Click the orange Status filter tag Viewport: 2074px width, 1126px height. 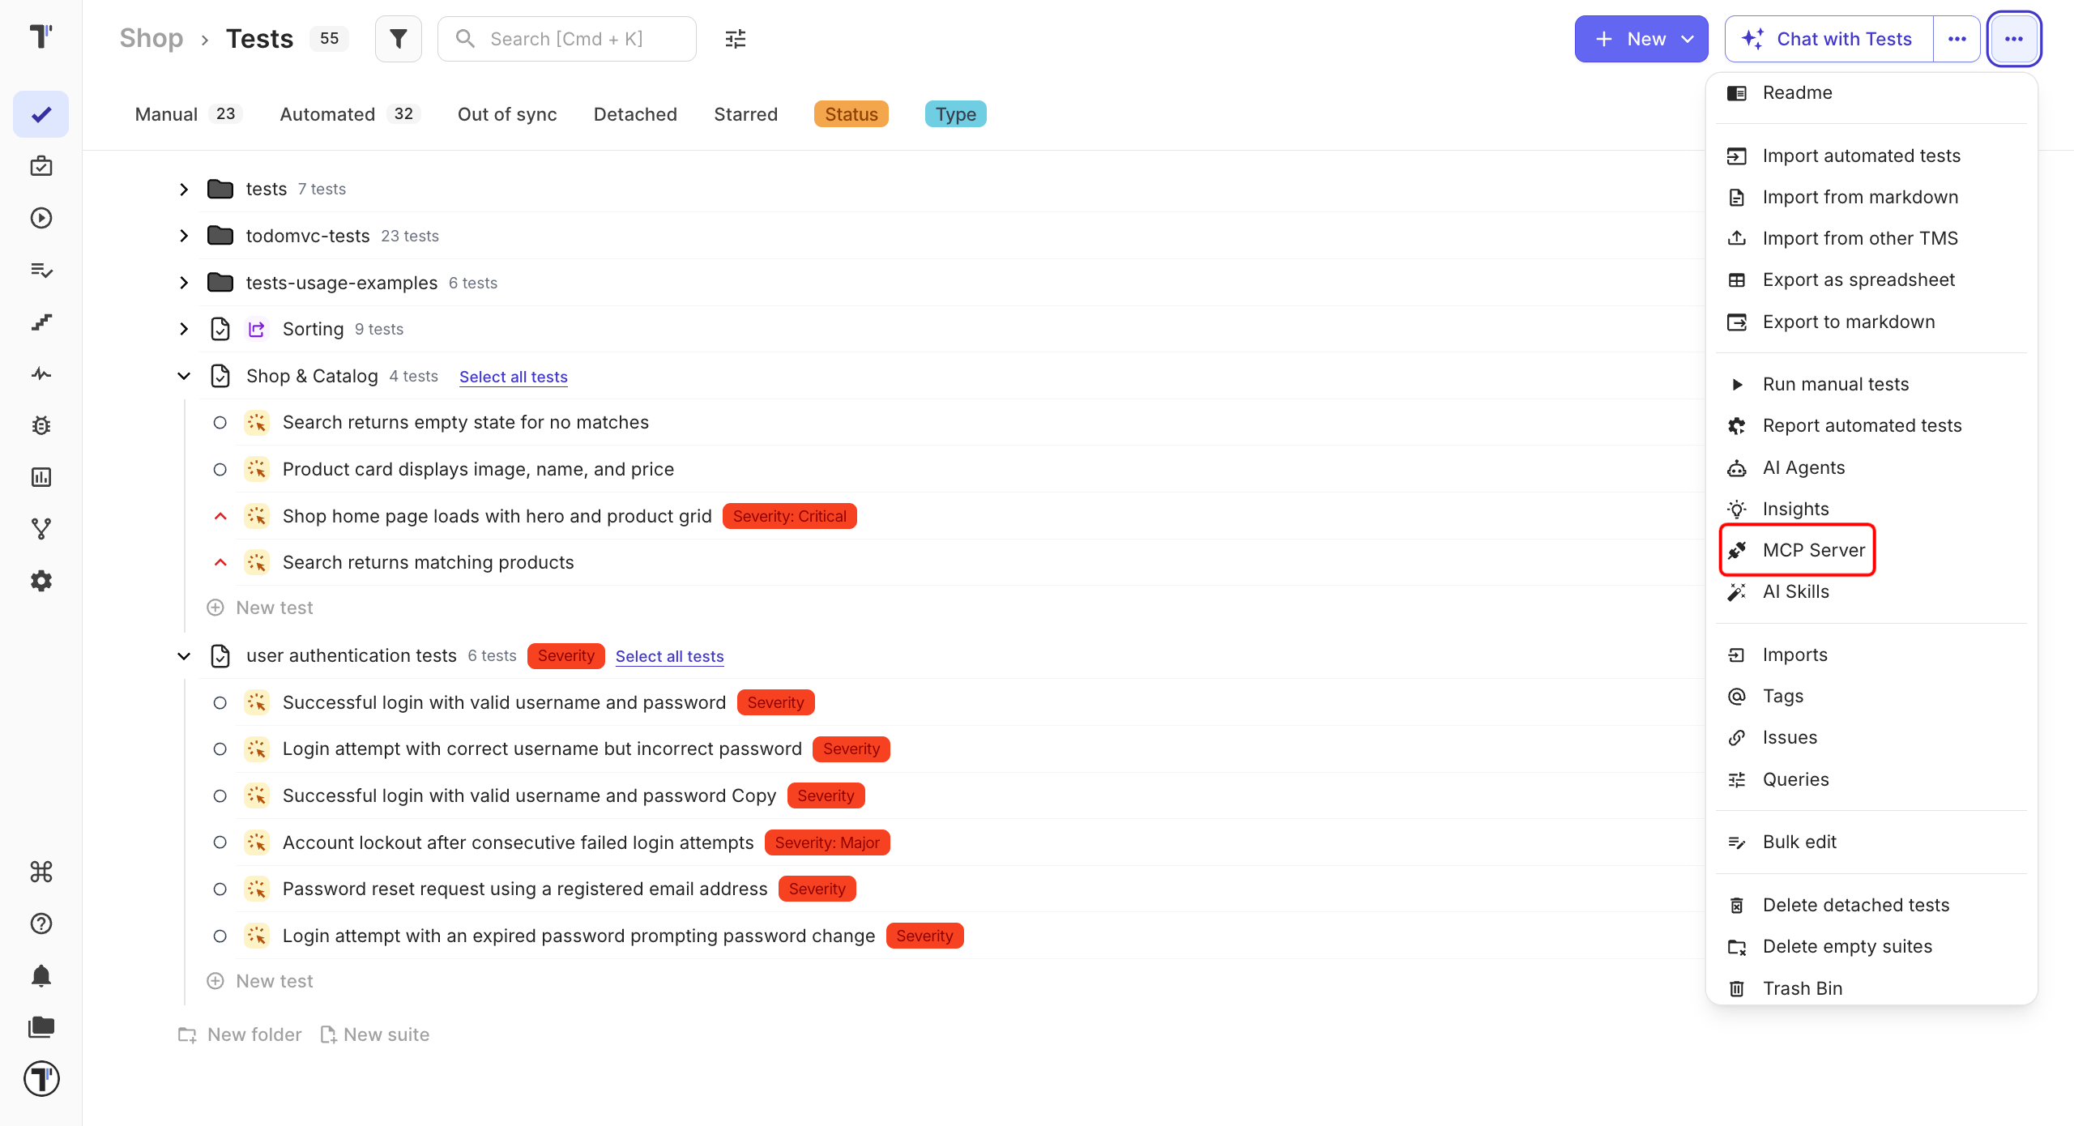851,114
